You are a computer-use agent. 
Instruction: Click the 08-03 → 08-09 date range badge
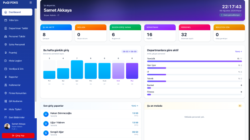(x=129, y=52)
